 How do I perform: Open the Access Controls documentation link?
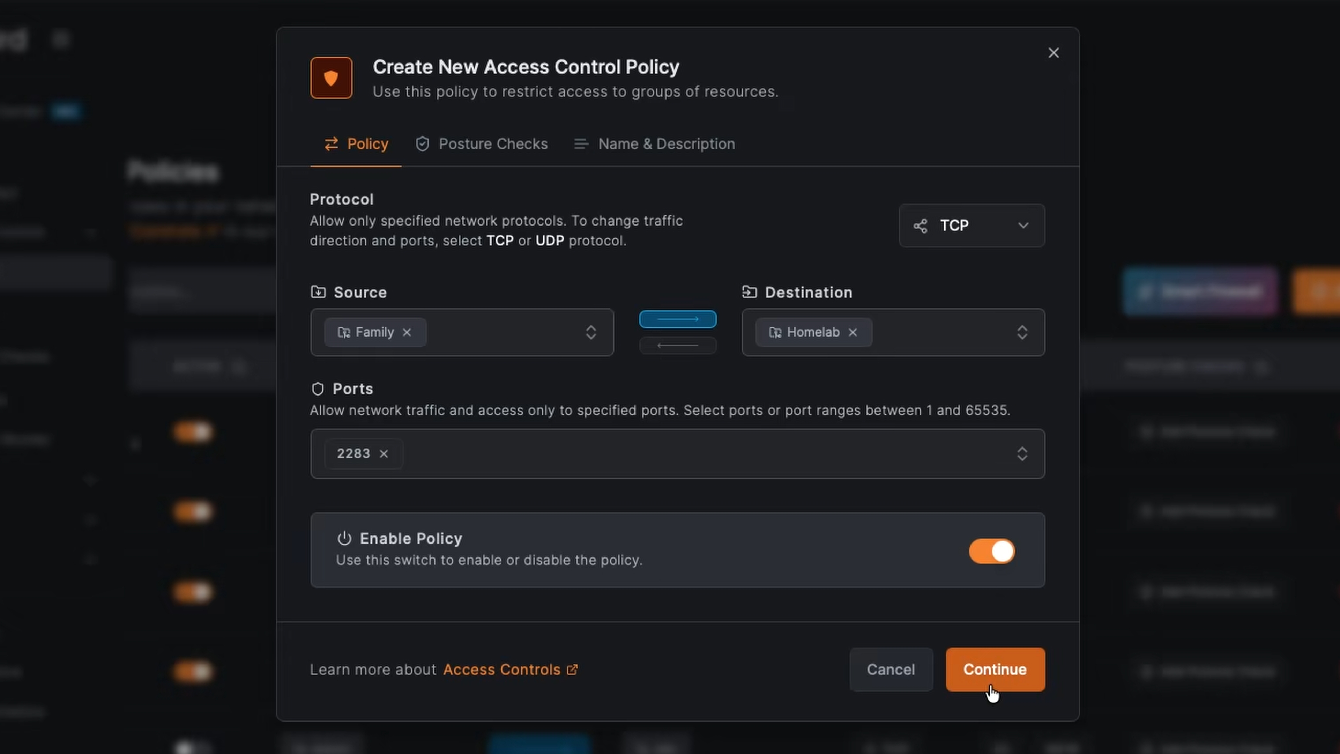501,670
